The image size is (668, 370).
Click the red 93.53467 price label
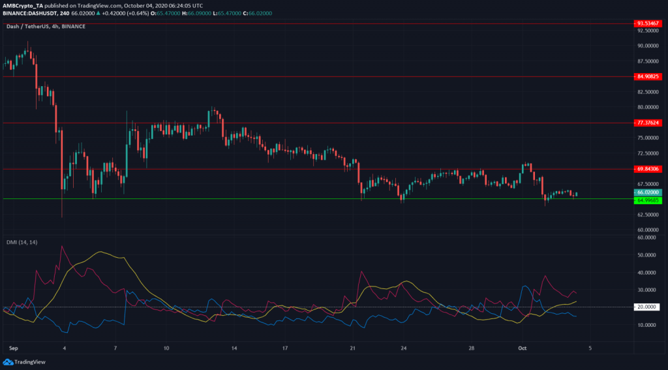pyautogui.click(x=649, y=23)
